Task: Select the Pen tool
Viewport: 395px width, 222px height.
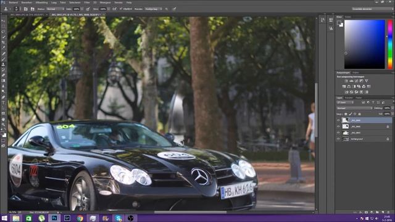Action: point(3,97)
